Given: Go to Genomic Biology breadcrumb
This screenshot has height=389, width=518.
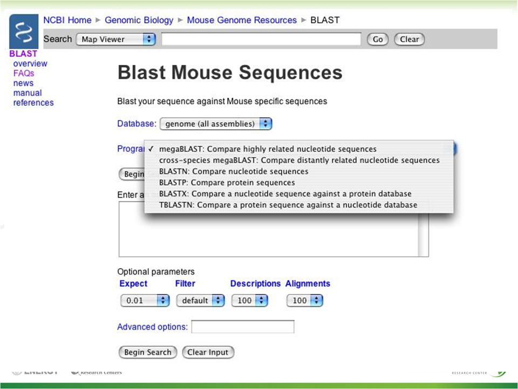Looking at the screenshot, I should [139, 20].
